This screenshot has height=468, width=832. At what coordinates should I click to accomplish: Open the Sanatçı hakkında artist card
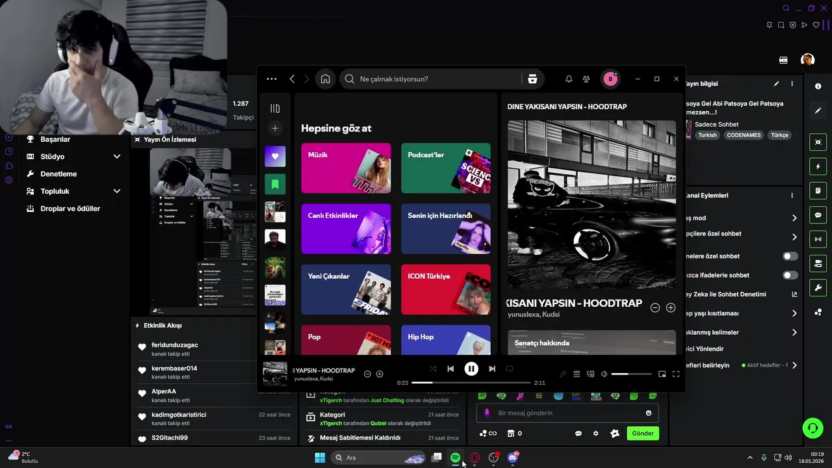591,343
